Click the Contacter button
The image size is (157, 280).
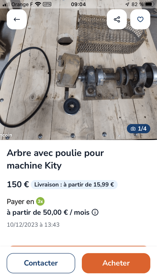coord(41,263)
